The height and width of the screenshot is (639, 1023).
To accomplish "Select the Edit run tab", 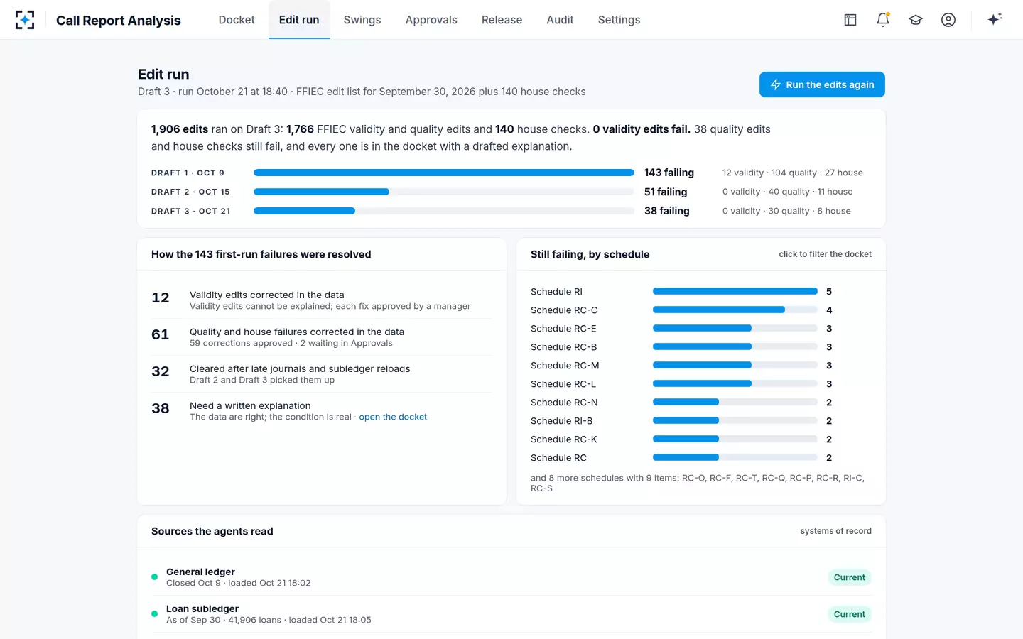I will 299,20.
